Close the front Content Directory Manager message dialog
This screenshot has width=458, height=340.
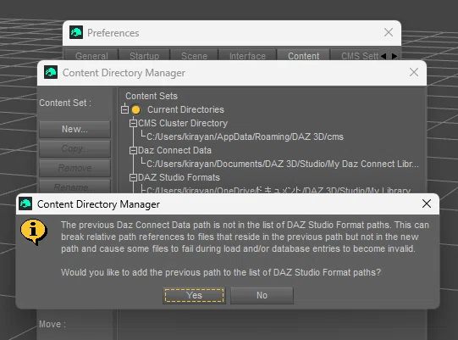pyautogui.click(x=427, y=203)
